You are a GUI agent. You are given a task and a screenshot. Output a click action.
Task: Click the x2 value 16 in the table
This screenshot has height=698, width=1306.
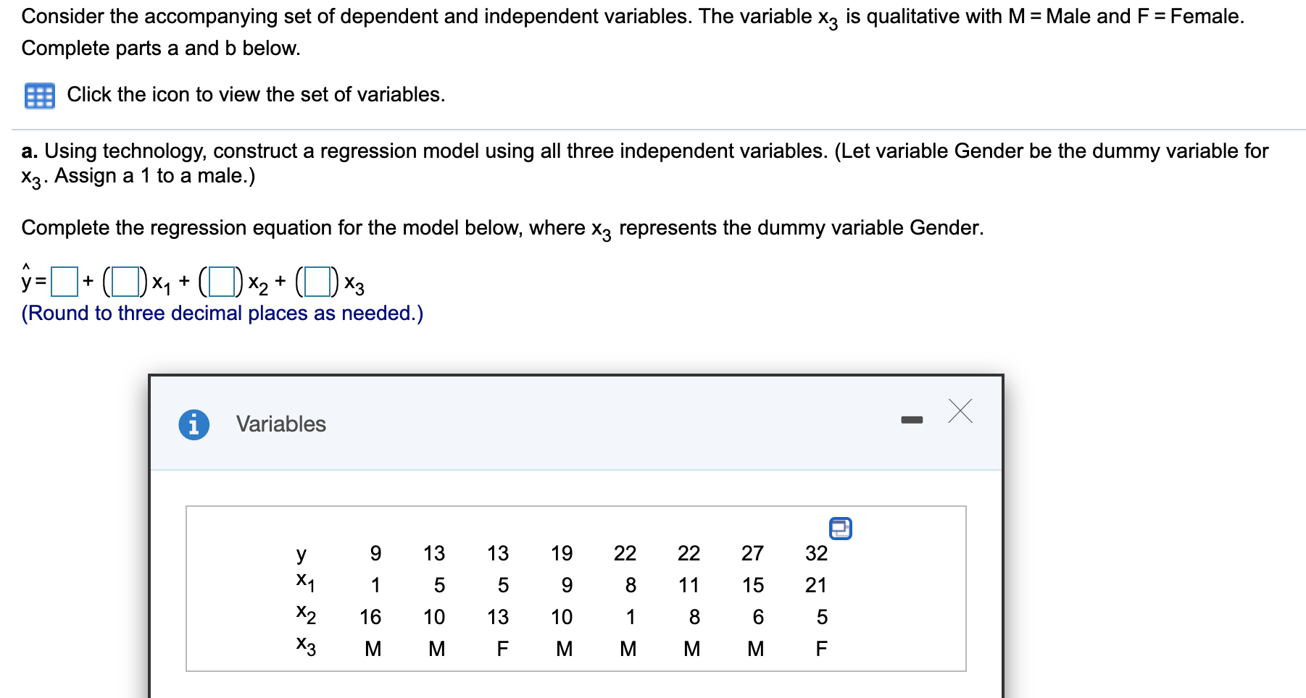point(371,616)
